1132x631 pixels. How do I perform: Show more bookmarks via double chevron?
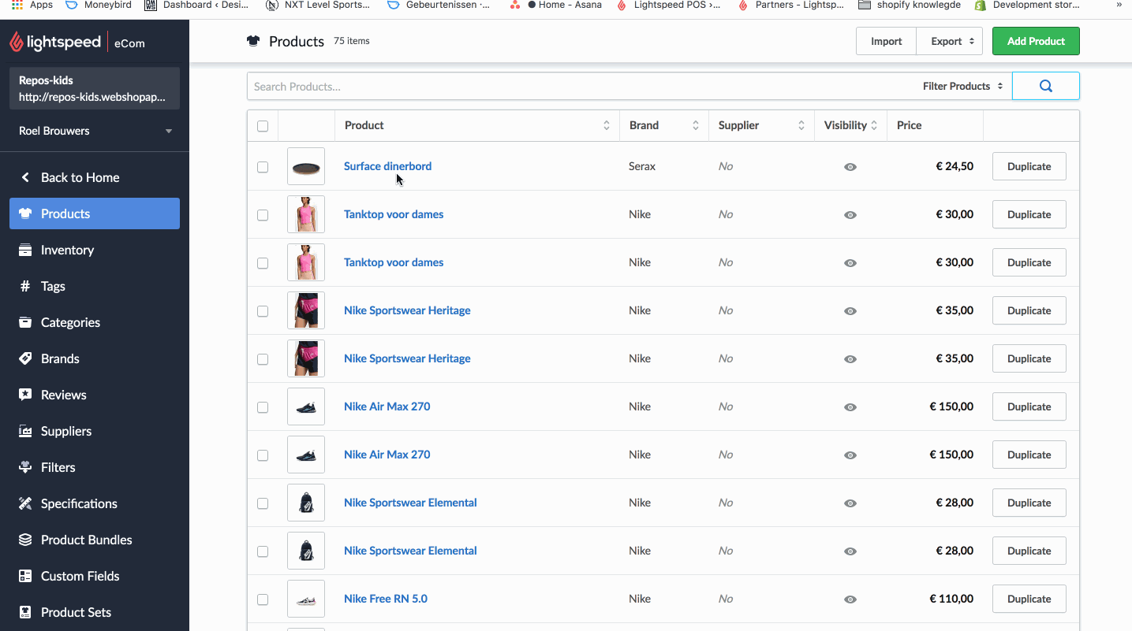point(1119,5)
